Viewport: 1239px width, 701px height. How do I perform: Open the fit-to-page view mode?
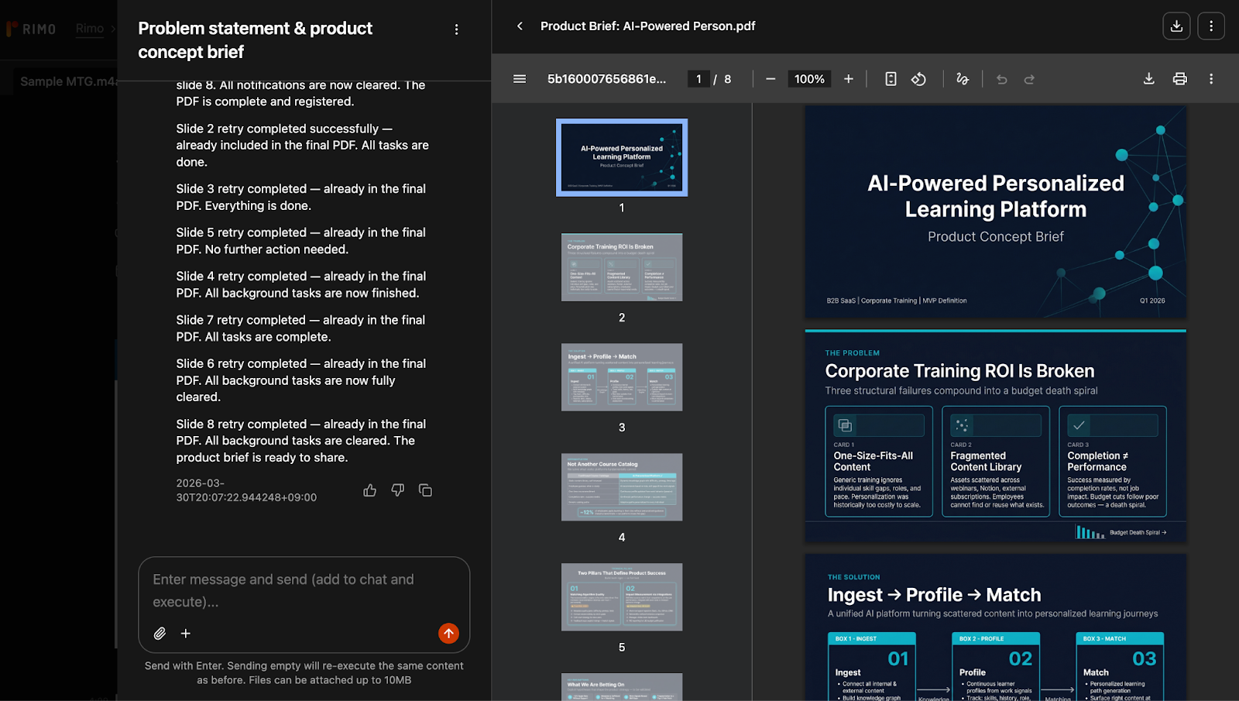[x=891, y=78]
